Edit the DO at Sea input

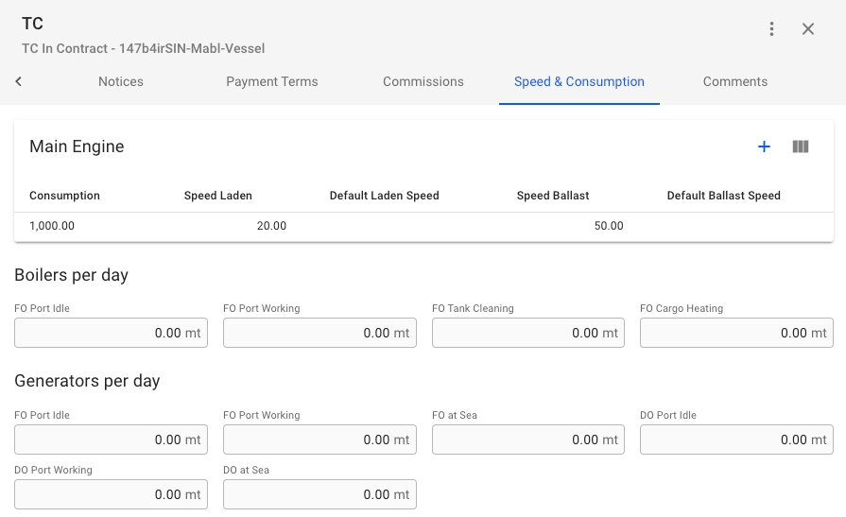coord(319,494)
